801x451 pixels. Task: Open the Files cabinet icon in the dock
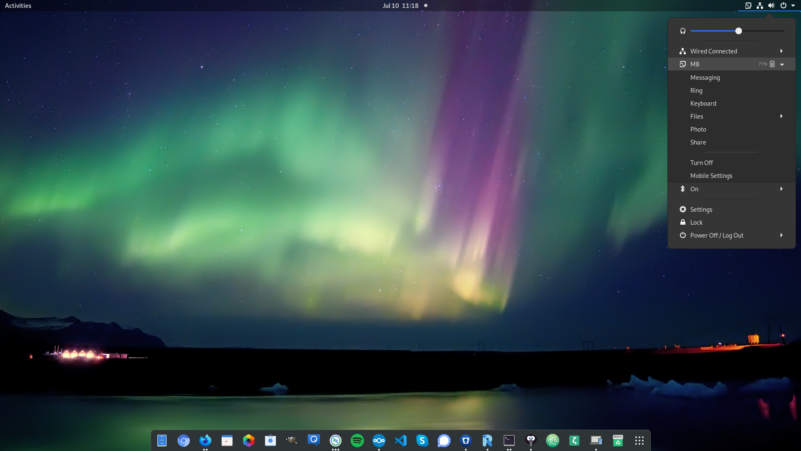tap(162, 441)
